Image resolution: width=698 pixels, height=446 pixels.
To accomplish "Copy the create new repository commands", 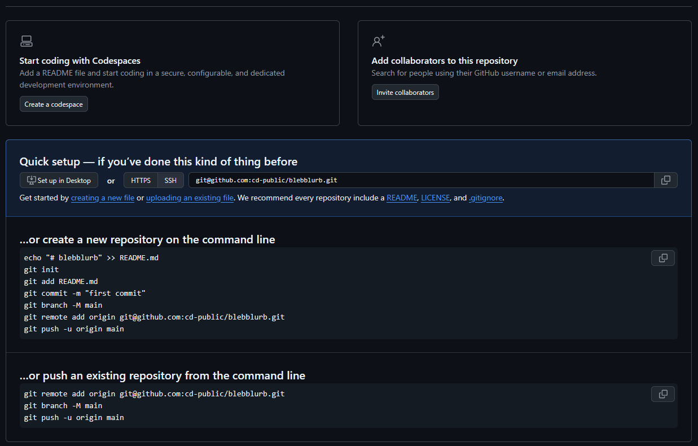I will [662, 258].
